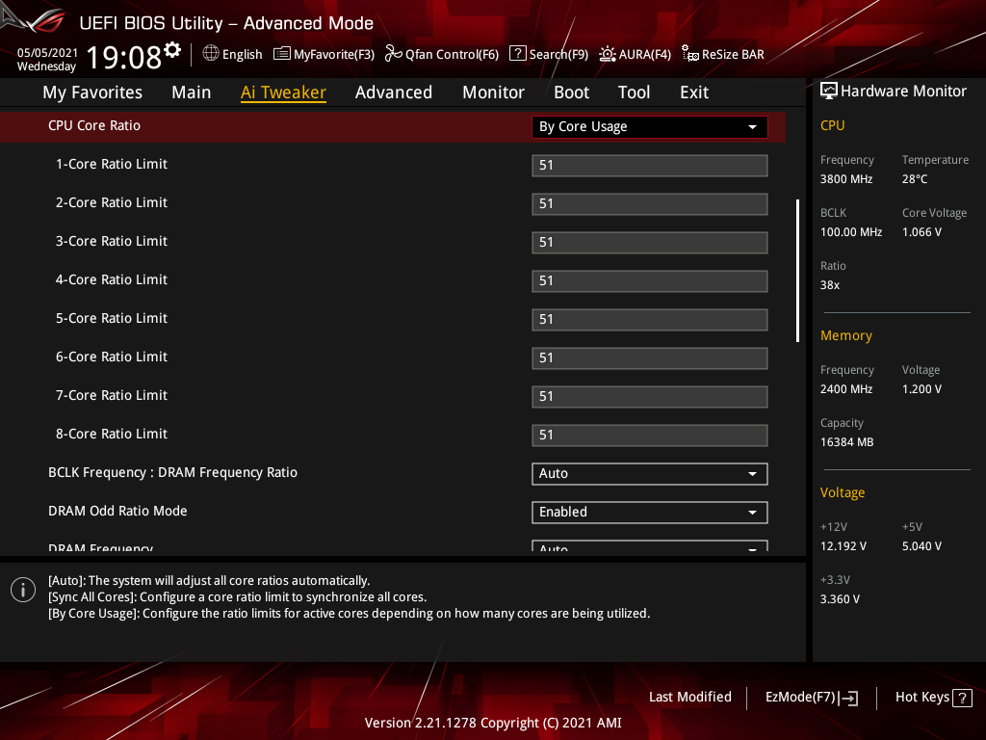The width and height of the screenshot is (986, 740).
Task: Click the settings list scrollbar
Action: [x=797, y=271]
